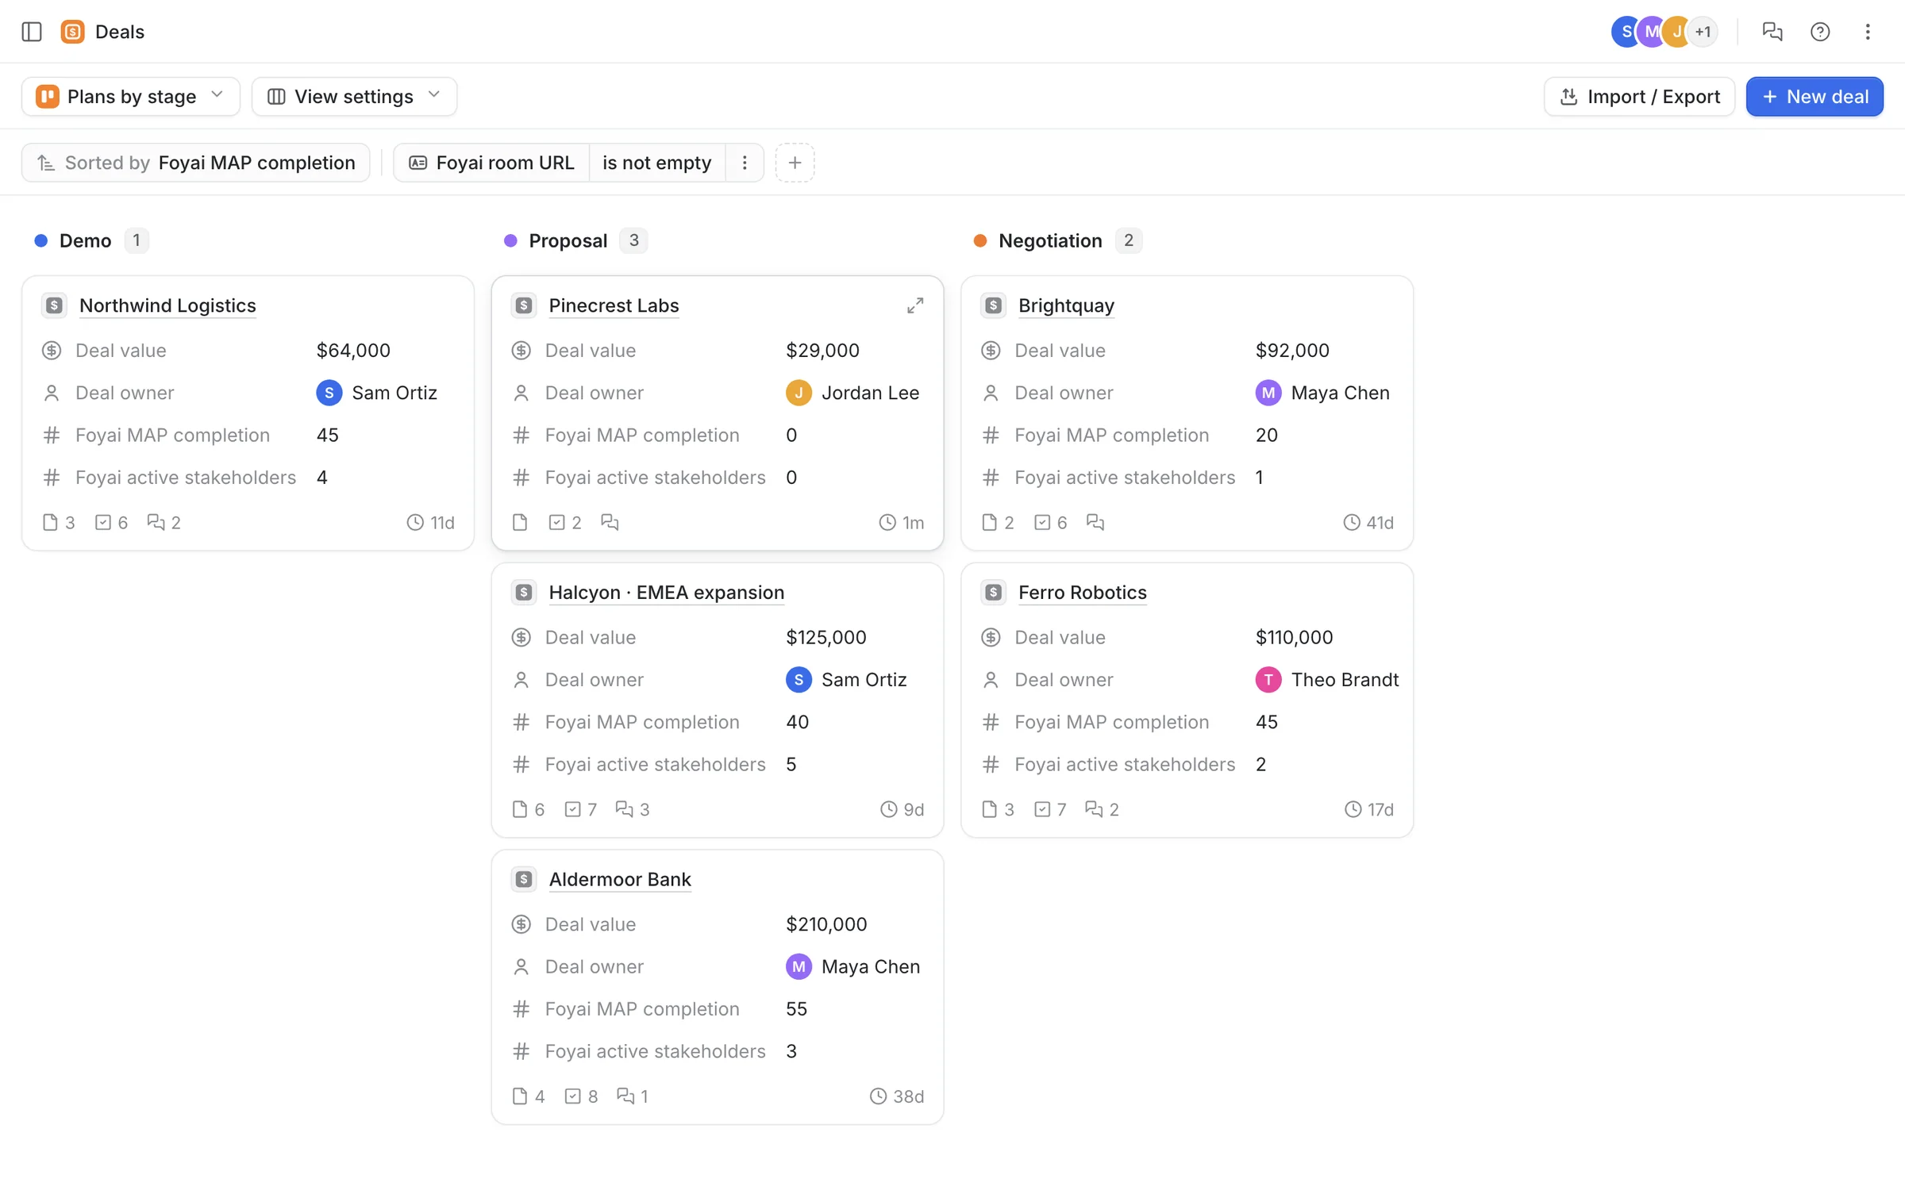1905x1190 pixels.
Task: Click Import / Export button
Action: click(x=1639, y=97)
